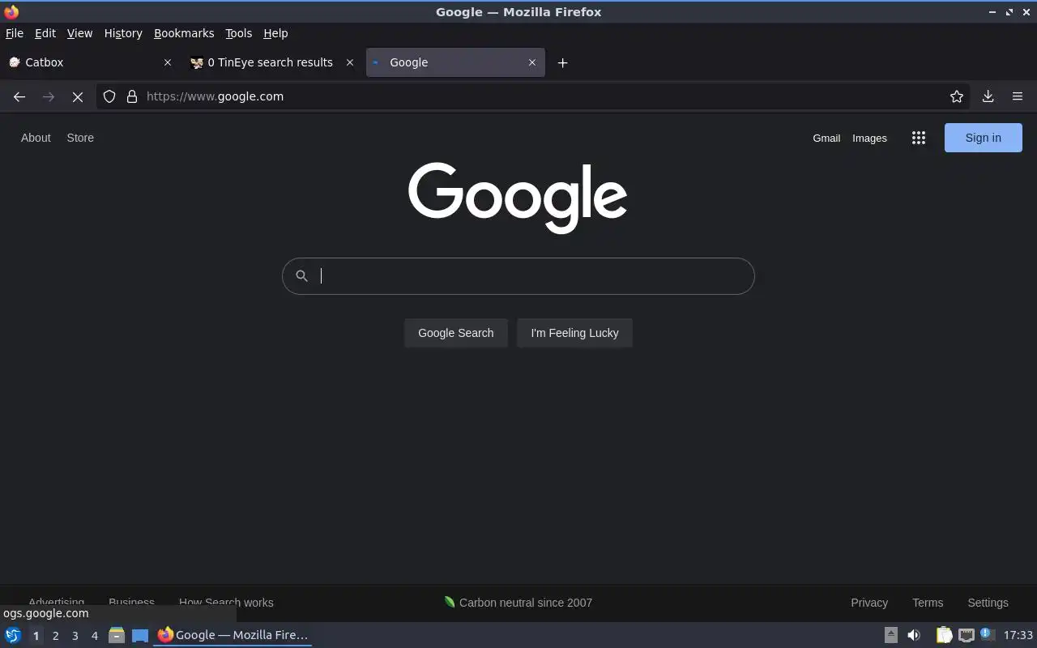Image resolution: width=1037 pixels, height=648 pixels.
Task: Open the update notifier tray icon
Action: point(987,634)
